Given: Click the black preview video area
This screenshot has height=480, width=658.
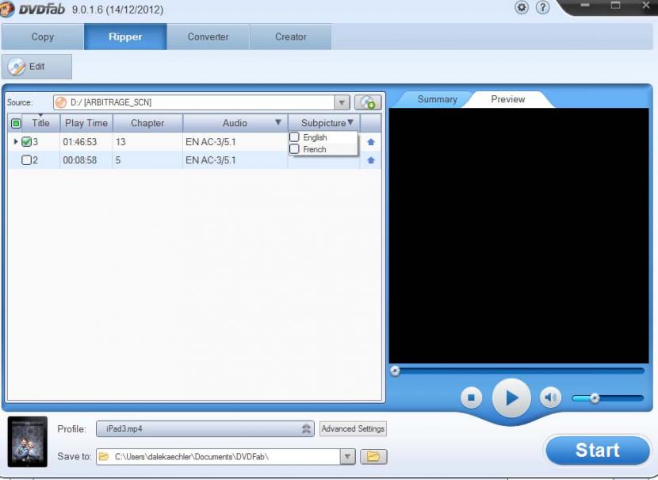Looking at the screenshot, I should pyautogui.click(x=518, y=236).
